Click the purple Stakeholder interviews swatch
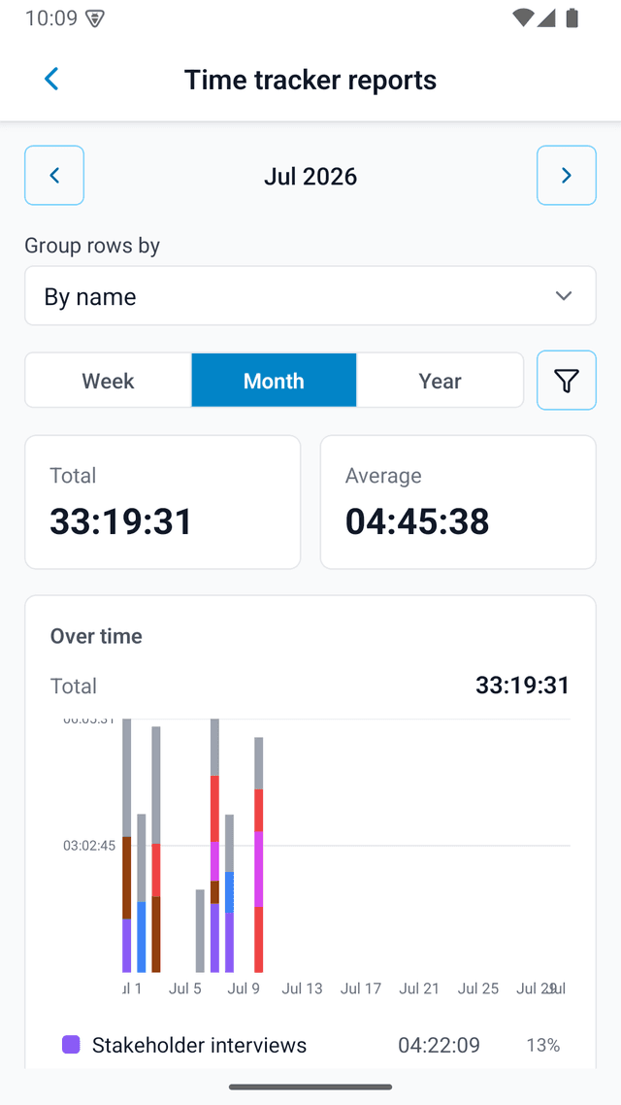Screen dimensions: 621x1105 [x=71, y=1045]
